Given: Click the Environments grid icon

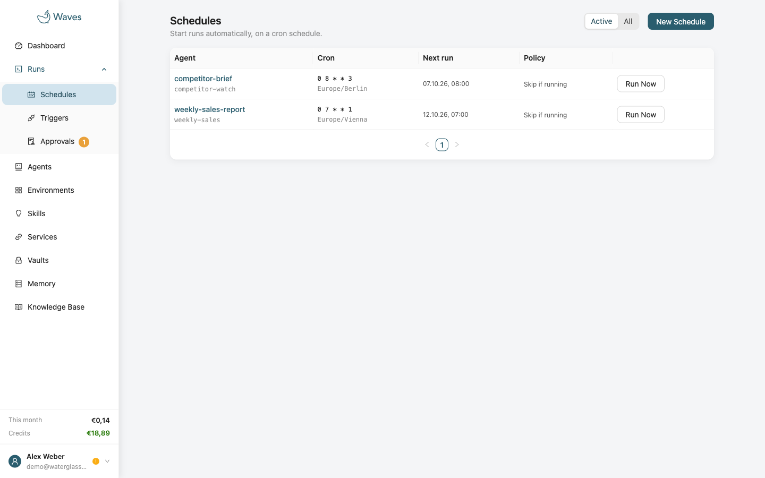Looking at the screenshot, I should click(19, 190).
